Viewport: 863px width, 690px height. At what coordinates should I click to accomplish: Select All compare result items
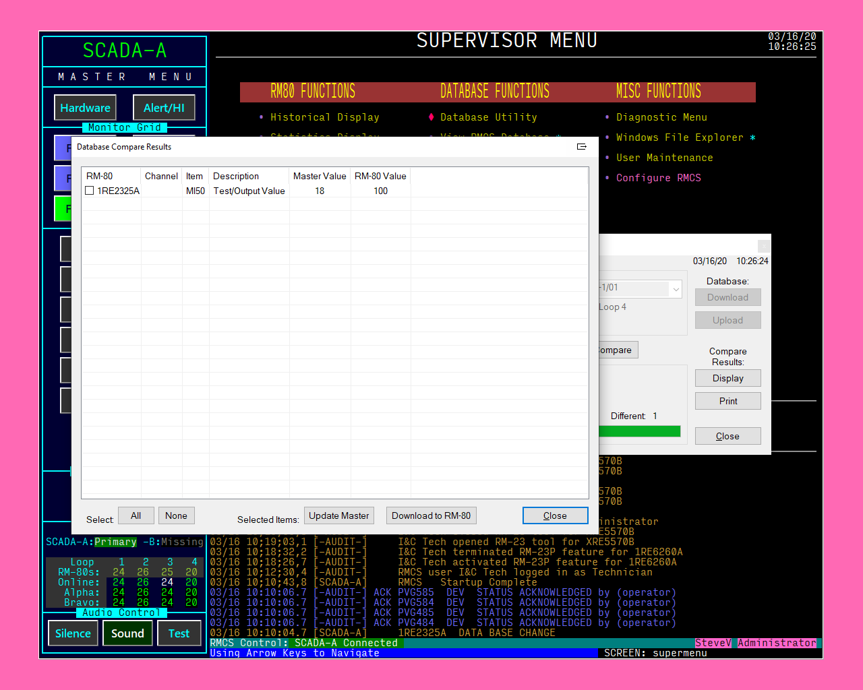click(x=136, y=516)
